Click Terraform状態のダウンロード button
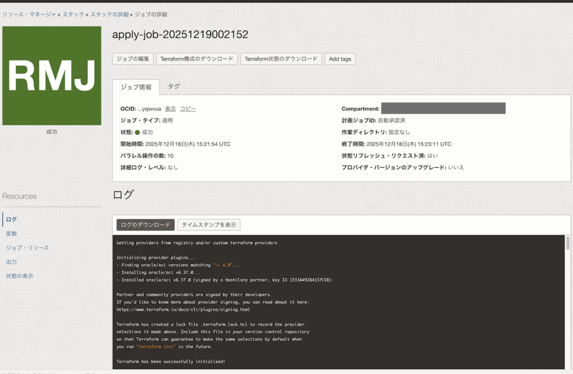Screen dimensions: 573x374 (281, 59)
